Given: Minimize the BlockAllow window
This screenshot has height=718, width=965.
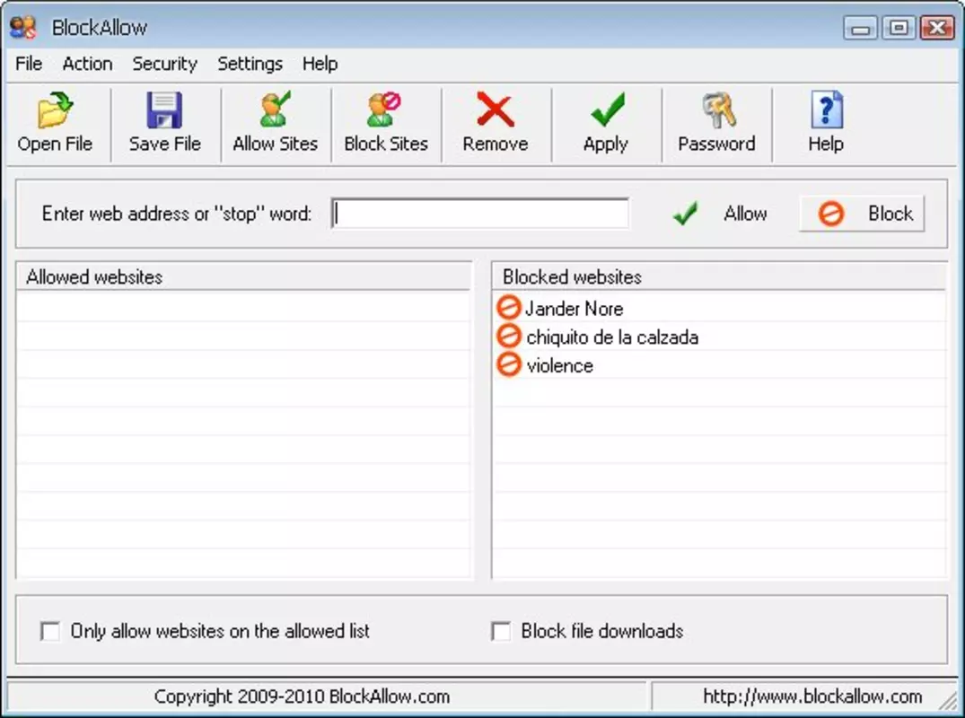Looking at the screenshot, I should pos(860,28).
